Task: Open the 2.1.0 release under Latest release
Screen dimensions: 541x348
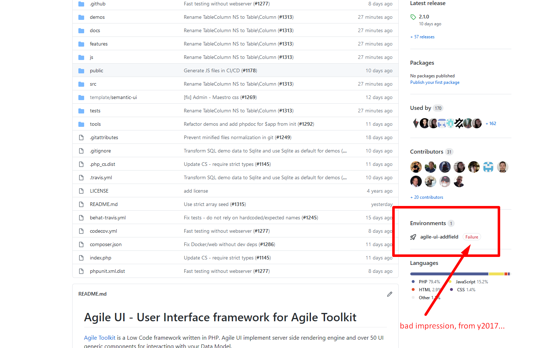Action: [423, 16]
